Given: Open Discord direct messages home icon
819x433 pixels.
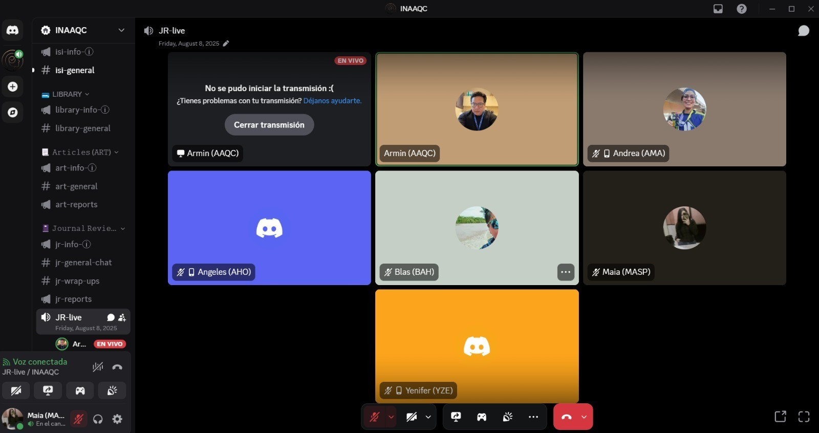Looking at the screenshot, I should coord(12,30).
